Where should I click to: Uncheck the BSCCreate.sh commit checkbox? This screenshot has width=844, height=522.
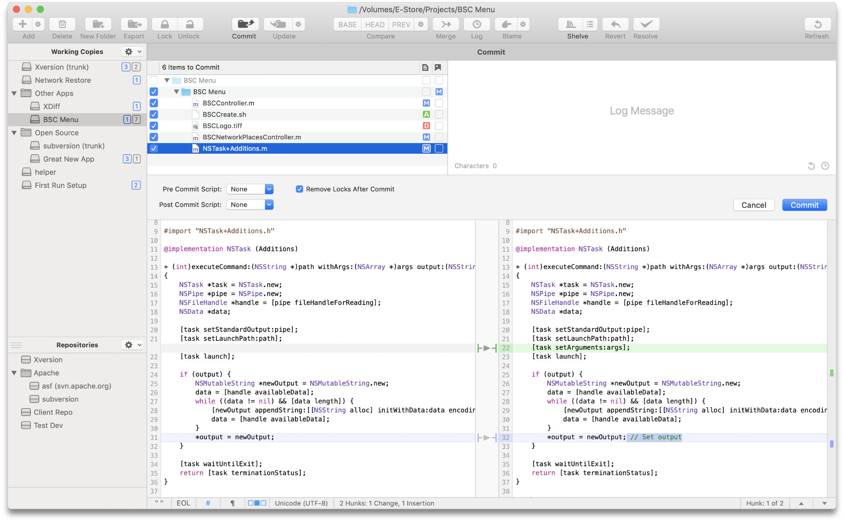coord(154,114)
